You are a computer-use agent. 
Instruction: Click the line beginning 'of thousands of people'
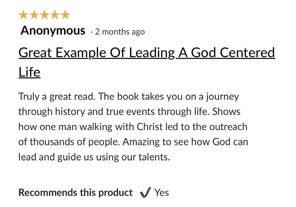(x=133, y=142)
